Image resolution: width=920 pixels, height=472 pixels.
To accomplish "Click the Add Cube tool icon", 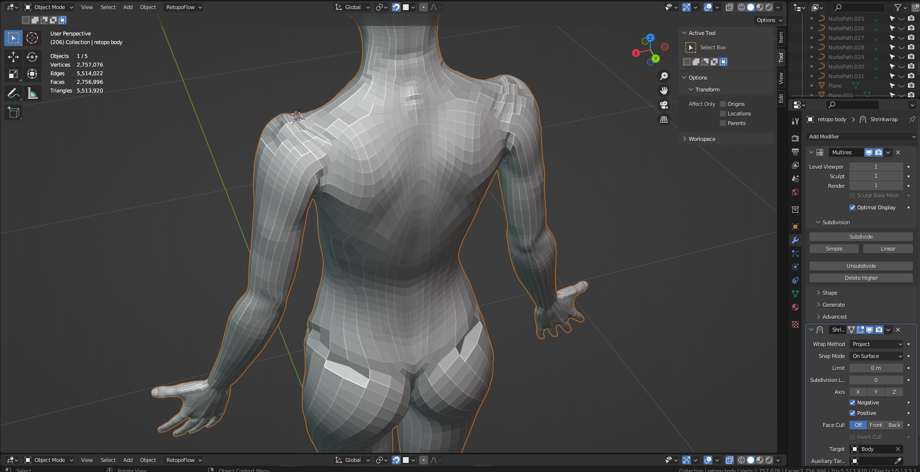I will pos(13,113).
